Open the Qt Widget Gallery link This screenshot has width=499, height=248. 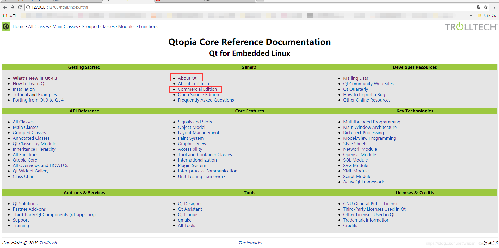pyautogui.click(x=30, y=171)
